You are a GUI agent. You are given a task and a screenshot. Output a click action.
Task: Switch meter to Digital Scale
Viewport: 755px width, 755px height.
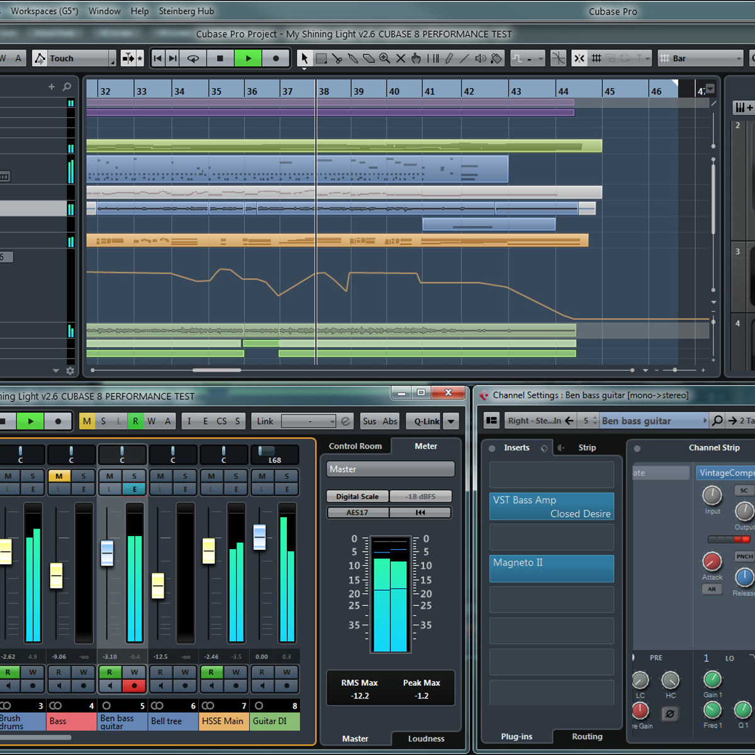pos(357,496)
